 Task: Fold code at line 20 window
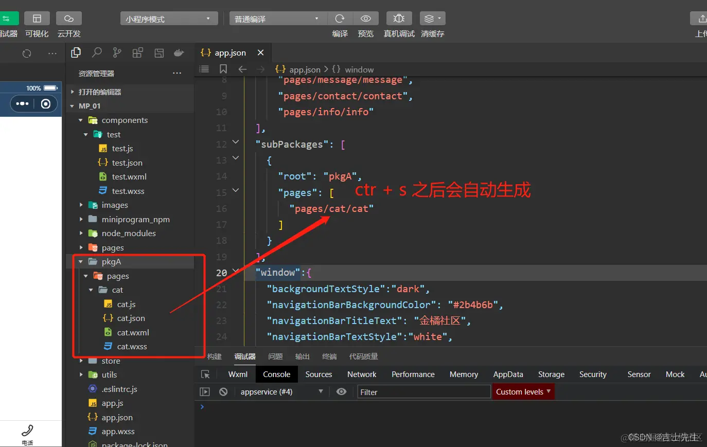tap(236, 271)
